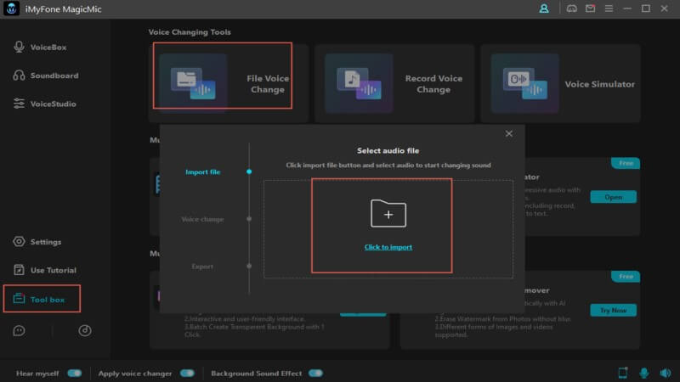The height and width of the screenshot is (382, 680).
Task: Click the import file instruction text
Action: click(x=388, y=165)
